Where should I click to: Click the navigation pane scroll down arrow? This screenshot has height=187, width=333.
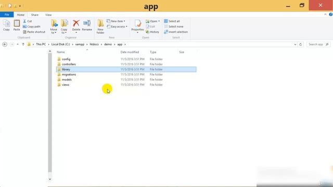pyautogui.click(x=50, y=179)
